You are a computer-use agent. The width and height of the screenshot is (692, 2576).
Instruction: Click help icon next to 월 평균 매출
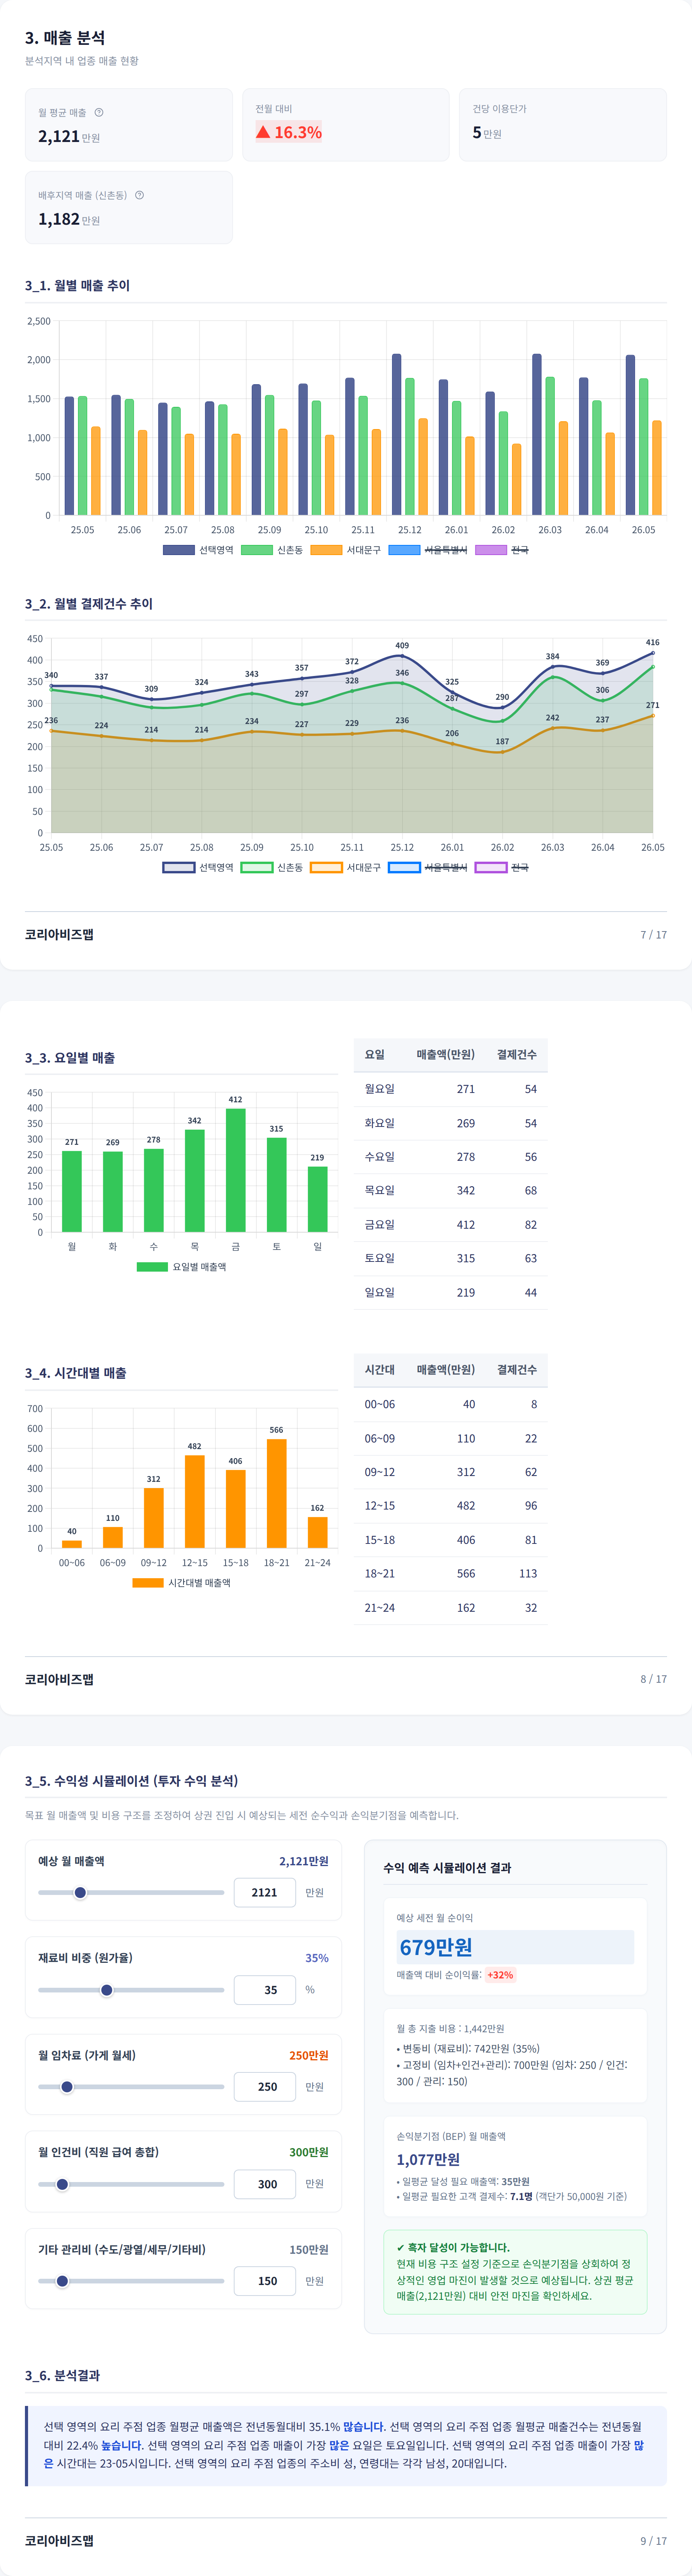pos(99,112)
